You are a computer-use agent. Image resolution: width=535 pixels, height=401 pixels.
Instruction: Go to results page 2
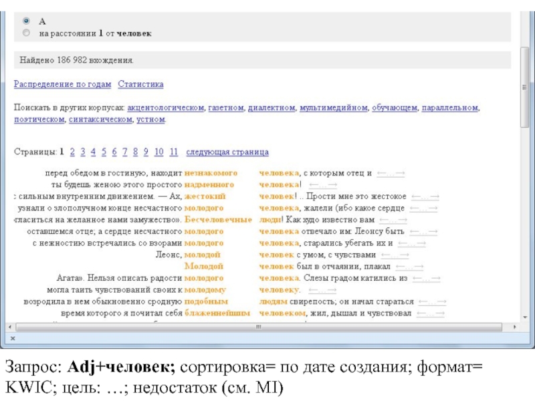pos(72,152)
